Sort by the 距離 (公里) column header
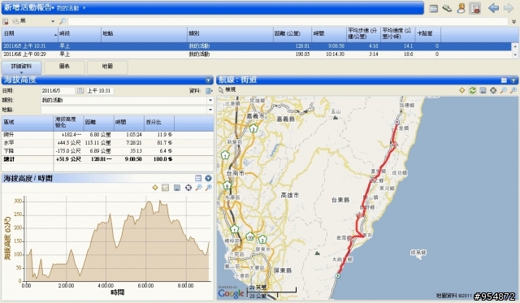 coord(292,34)
